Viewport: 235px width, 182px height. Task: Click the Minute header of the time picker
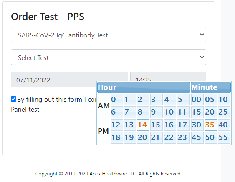(211, 87)
